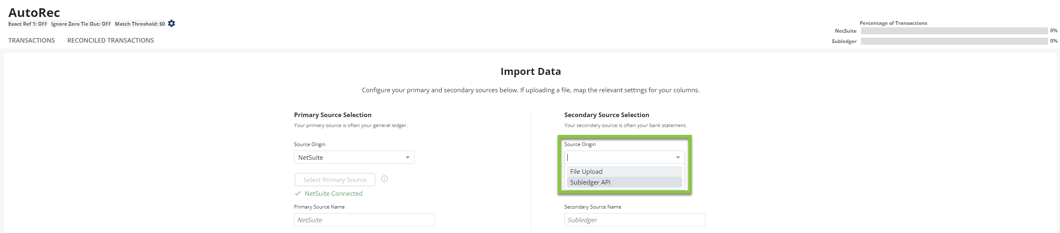Click the info icon beside Select Primary Source

384,179
